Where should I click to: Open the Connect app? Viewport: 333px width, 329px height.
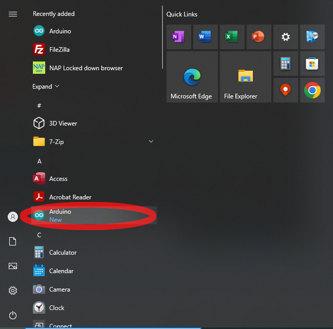point(94,323)
